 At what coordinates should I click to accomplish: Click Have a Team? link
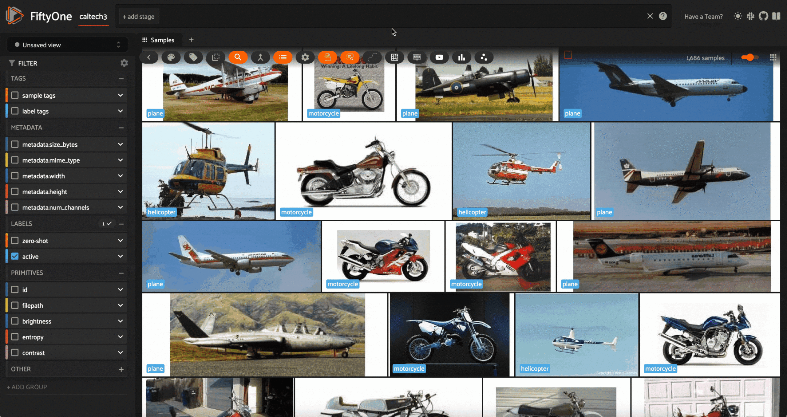pos(703,17)
